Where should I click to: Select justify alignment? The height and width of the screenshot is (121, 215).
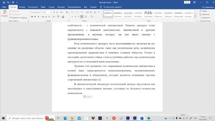click(x=82, y=16)
